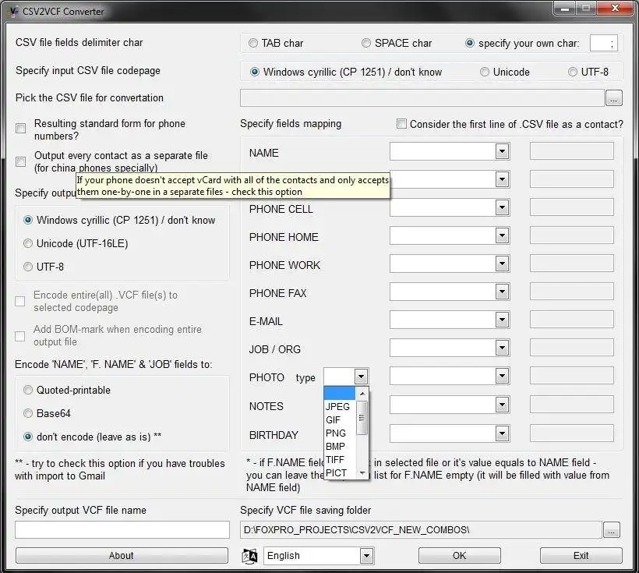
Task: Click the CSV2VCF app icon in title bar
Action: point(13,11)
